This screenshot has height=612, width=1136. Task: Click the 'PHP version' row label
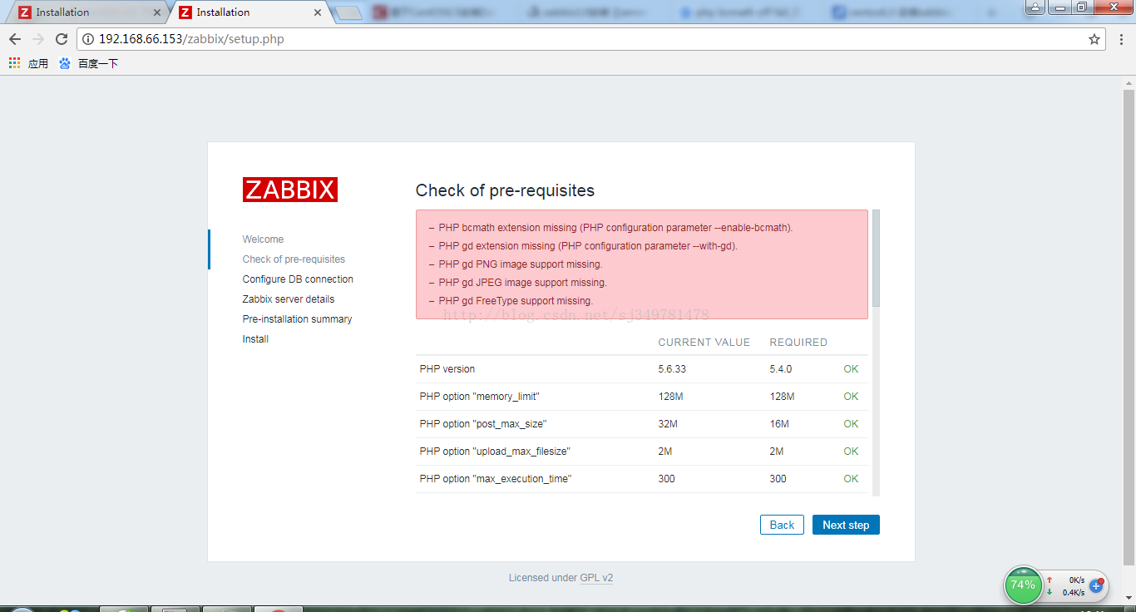pos(447,369)
